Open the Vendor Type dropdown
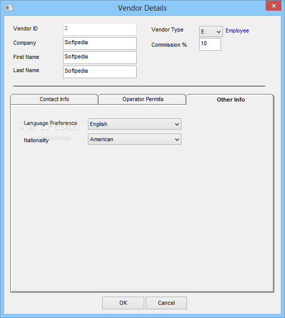Image resolution: width=285 pixels, height=318 pixels. [211, 31]
